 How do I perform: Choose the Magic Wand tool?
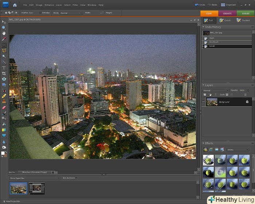(x=4, y=56)
